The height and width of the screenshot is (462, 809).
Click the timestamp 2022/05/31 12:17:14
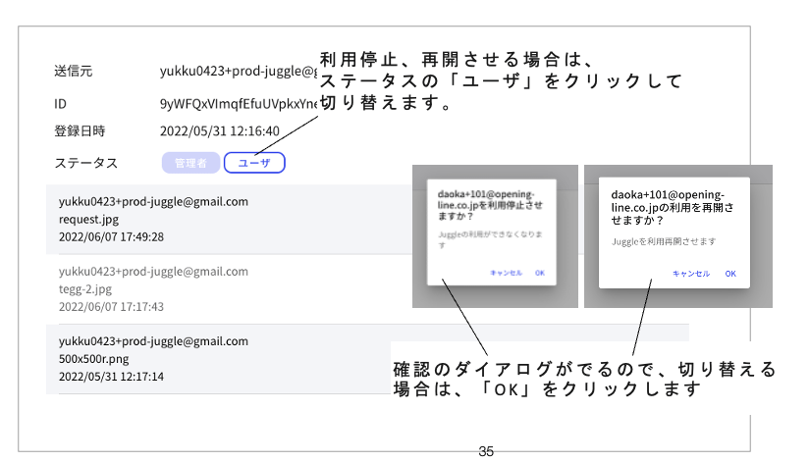[111, 376]
